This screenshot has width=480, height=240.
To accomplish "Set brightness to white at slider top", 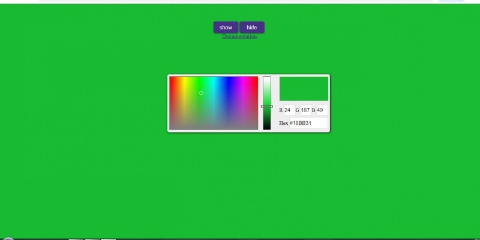I will click(267, 78).
